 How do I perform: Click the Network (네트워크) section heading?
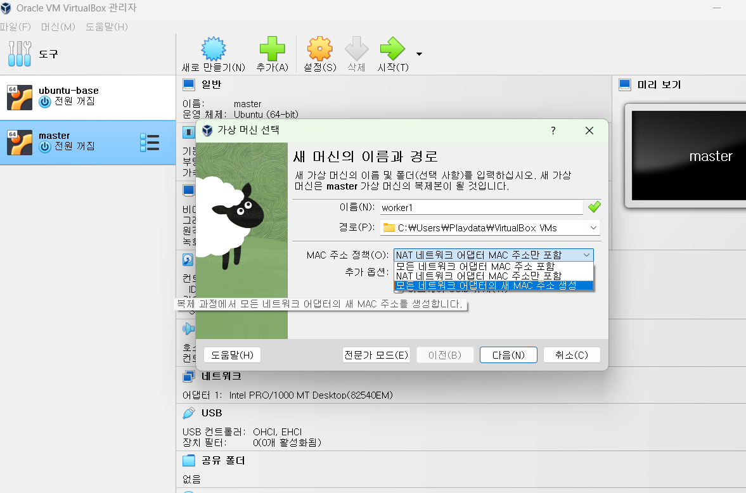(x=221, y=376)
